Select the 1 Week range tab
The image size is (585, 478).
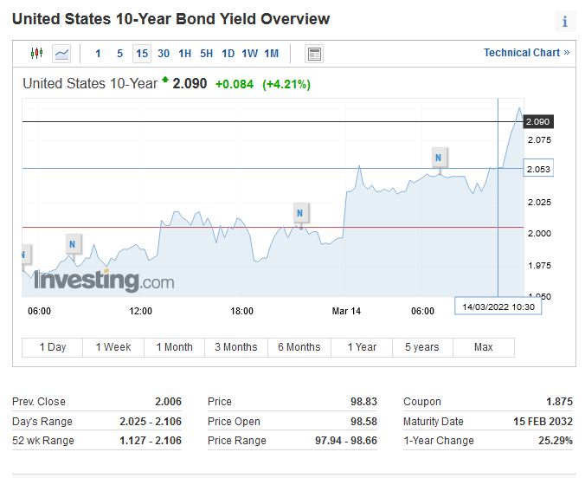[x=113, y=347]
